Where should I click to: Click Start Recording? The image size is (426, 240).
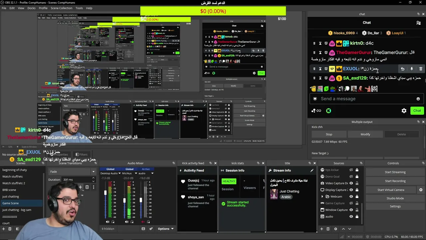point(395,181)
